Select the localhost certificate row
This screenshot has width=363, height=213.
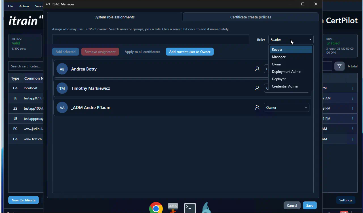click(26, 88)
